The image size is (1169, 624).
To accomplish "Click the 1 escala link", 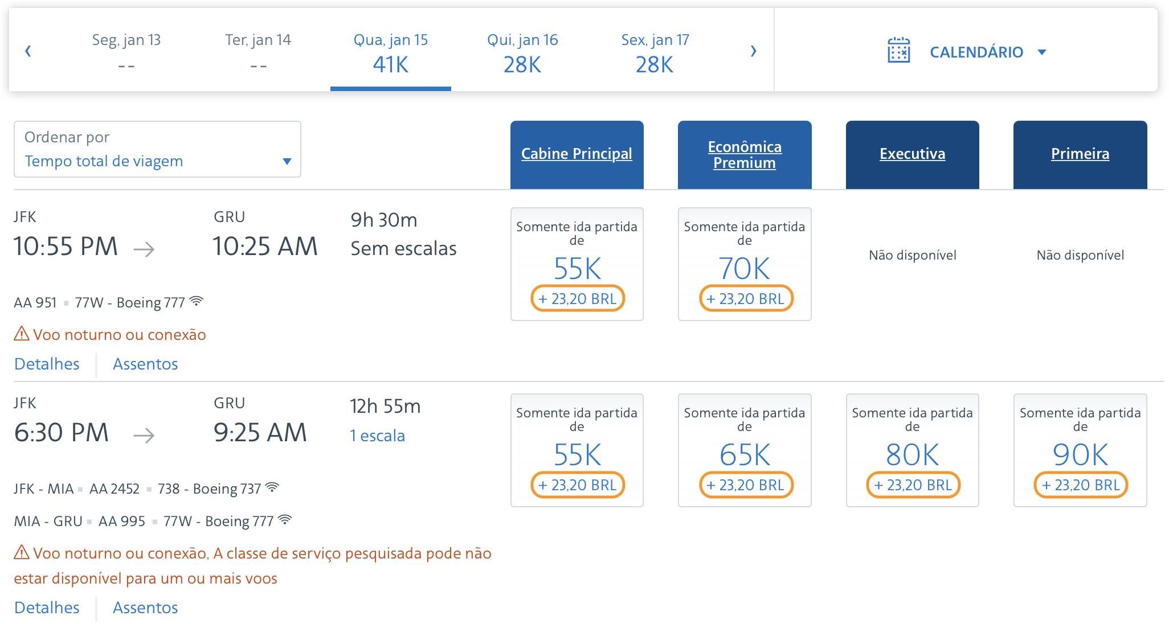I will (377, 436).
